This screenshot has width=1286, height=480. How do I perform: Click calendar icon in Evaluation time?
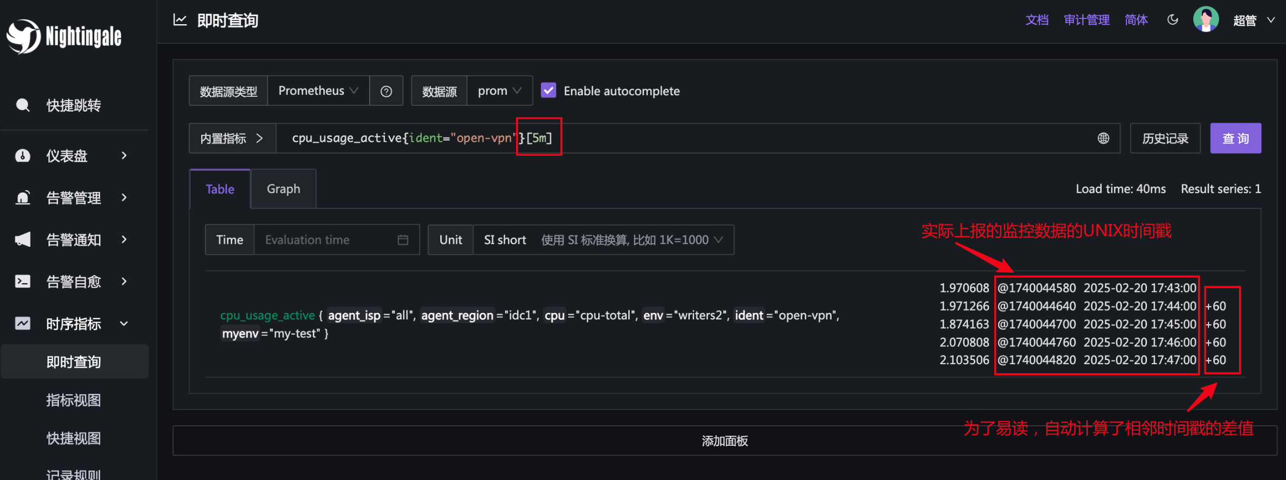click(403, 240)
